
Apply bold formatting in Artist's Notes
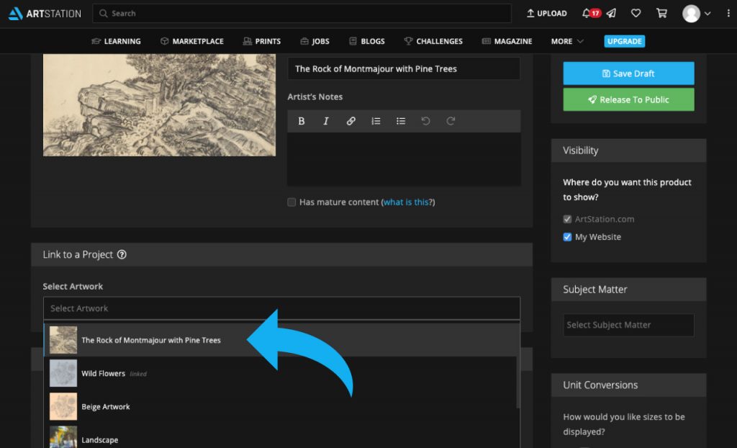pyautogui.click(x=302, y=121)
